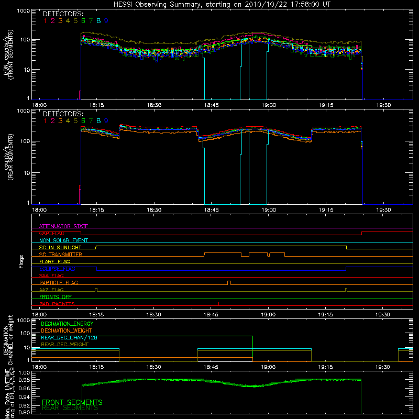The height and width of the screenshot is (419, 419).
Task: Select detector 5 in the front segments legend
Action: pos(75,21)
